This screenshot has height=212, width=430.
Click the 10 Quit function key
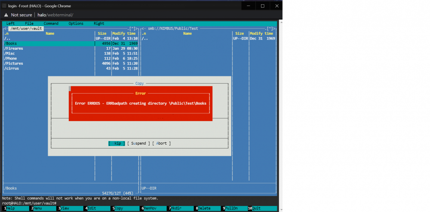(x=262, y=209)
